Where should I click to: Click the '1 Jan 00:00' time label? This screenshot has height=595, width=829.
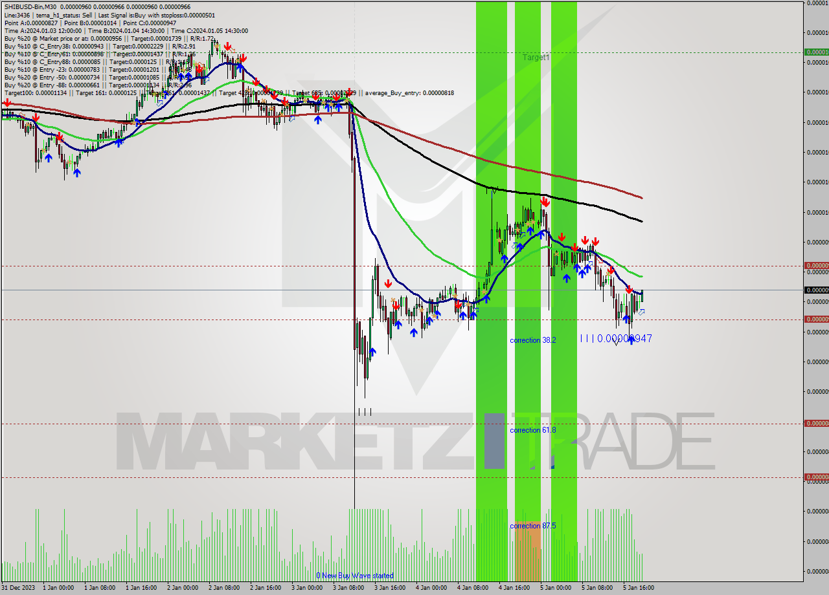tap(58, 588)
